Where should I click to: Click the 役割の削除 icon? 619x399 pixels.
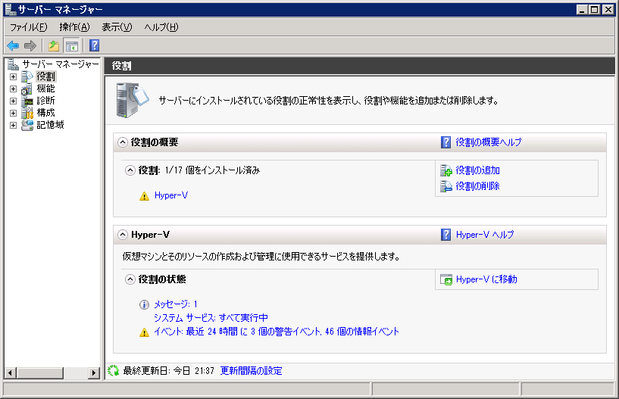pyautogui.click(x=446, y=186)
